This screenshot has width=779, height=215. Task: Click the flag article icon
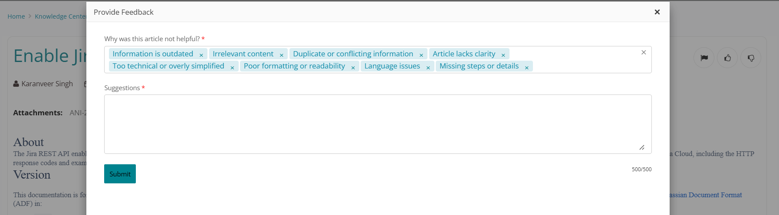[x=704, y=58]
